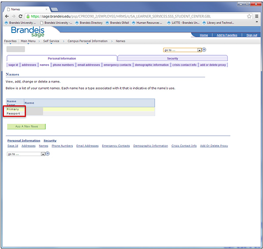The width and height of the screenshot is (263, 249).
Task: Select the add or delete proxy subtab
Action: coord(213,65)
